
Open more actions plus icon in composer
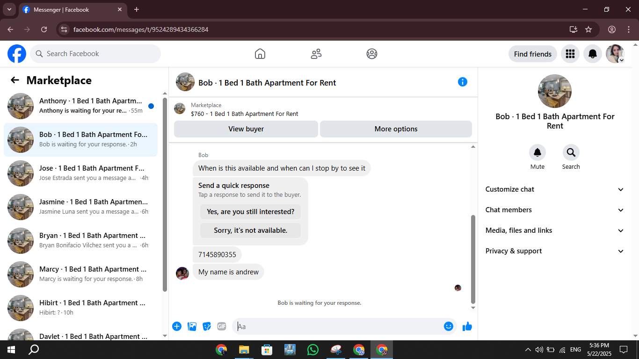pyautogui.click(x=177, y=326)
